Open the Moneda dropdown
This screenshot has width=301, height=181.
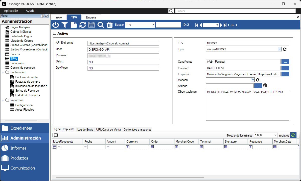(x=253, y=80)
